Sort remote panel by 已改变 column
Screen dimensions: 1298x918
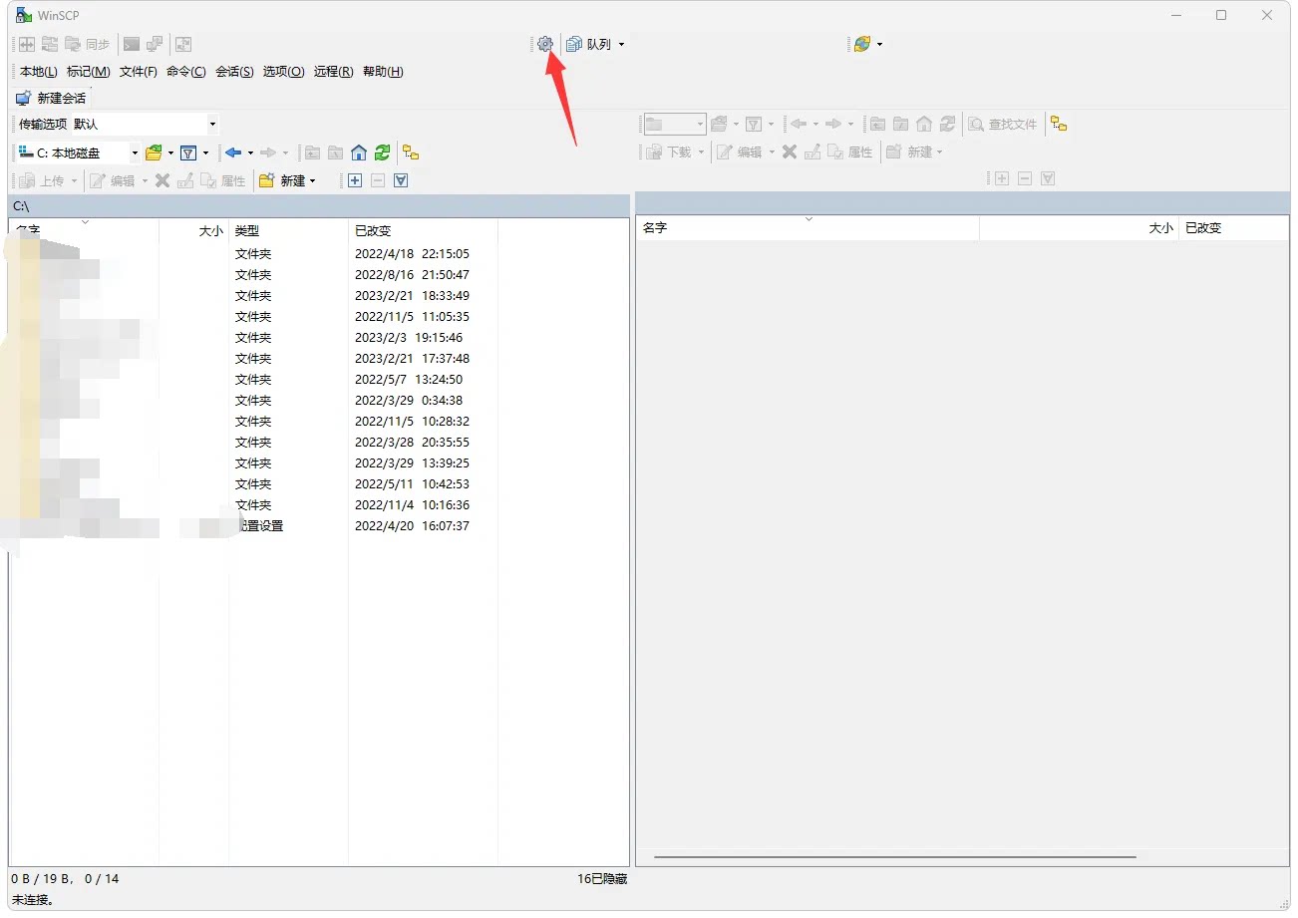1234,228
